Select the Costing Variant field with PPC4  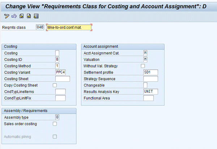coord(60,72)
